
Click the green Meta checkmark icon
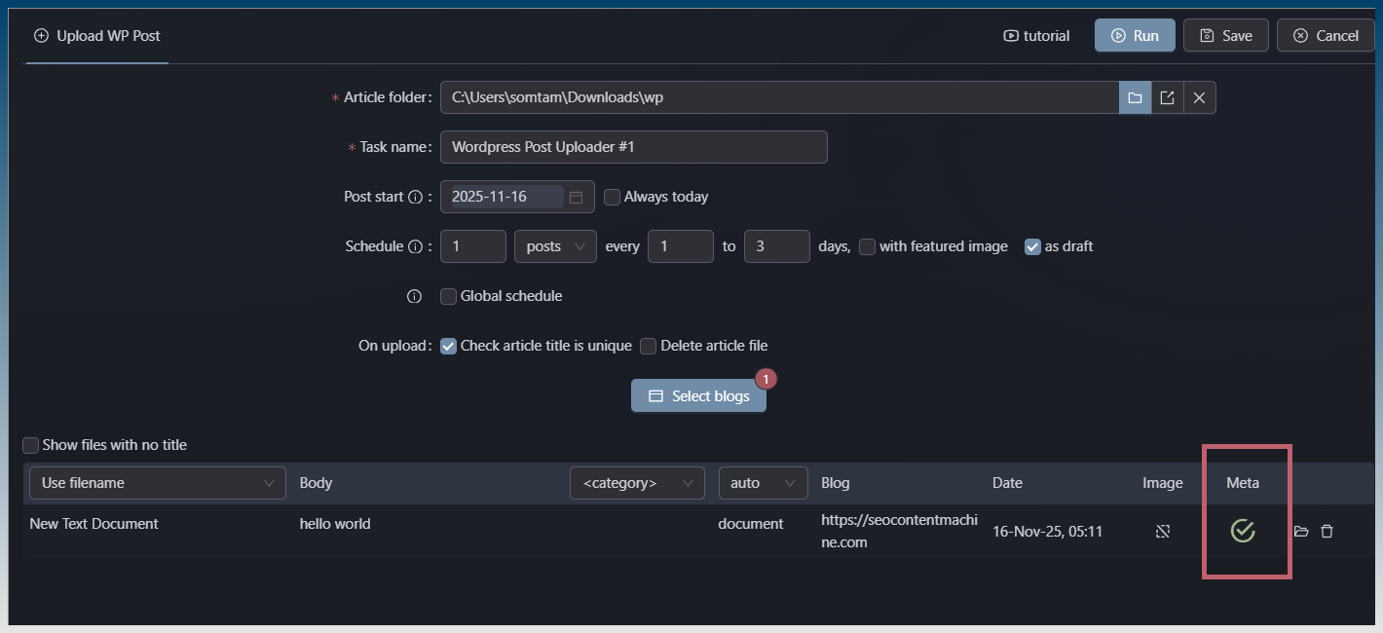pyautogui.click(x=1242, y=531)
